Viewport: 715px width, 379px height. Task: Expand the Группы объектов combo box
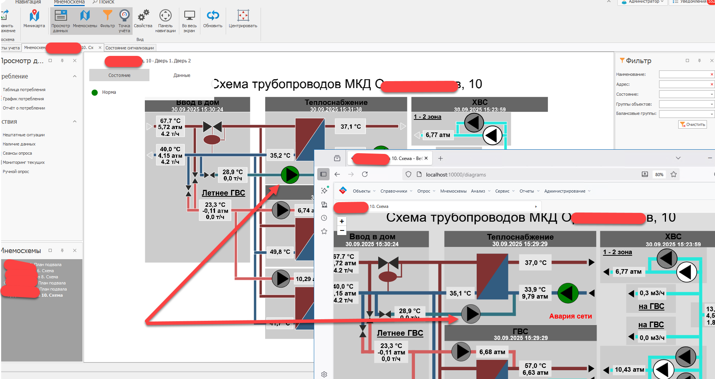point(686,104)
